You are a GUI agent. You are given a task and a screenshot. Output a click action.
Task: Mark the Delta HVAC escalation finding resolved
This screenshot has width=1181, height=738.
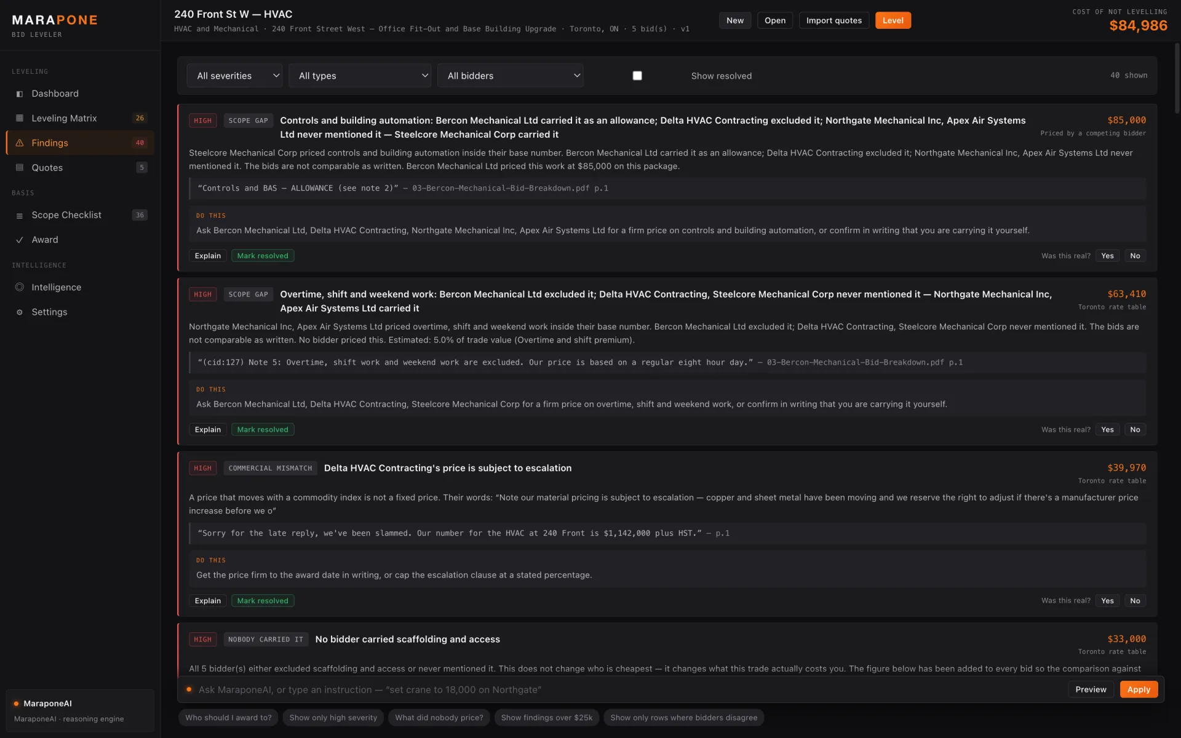pos(263,601)
